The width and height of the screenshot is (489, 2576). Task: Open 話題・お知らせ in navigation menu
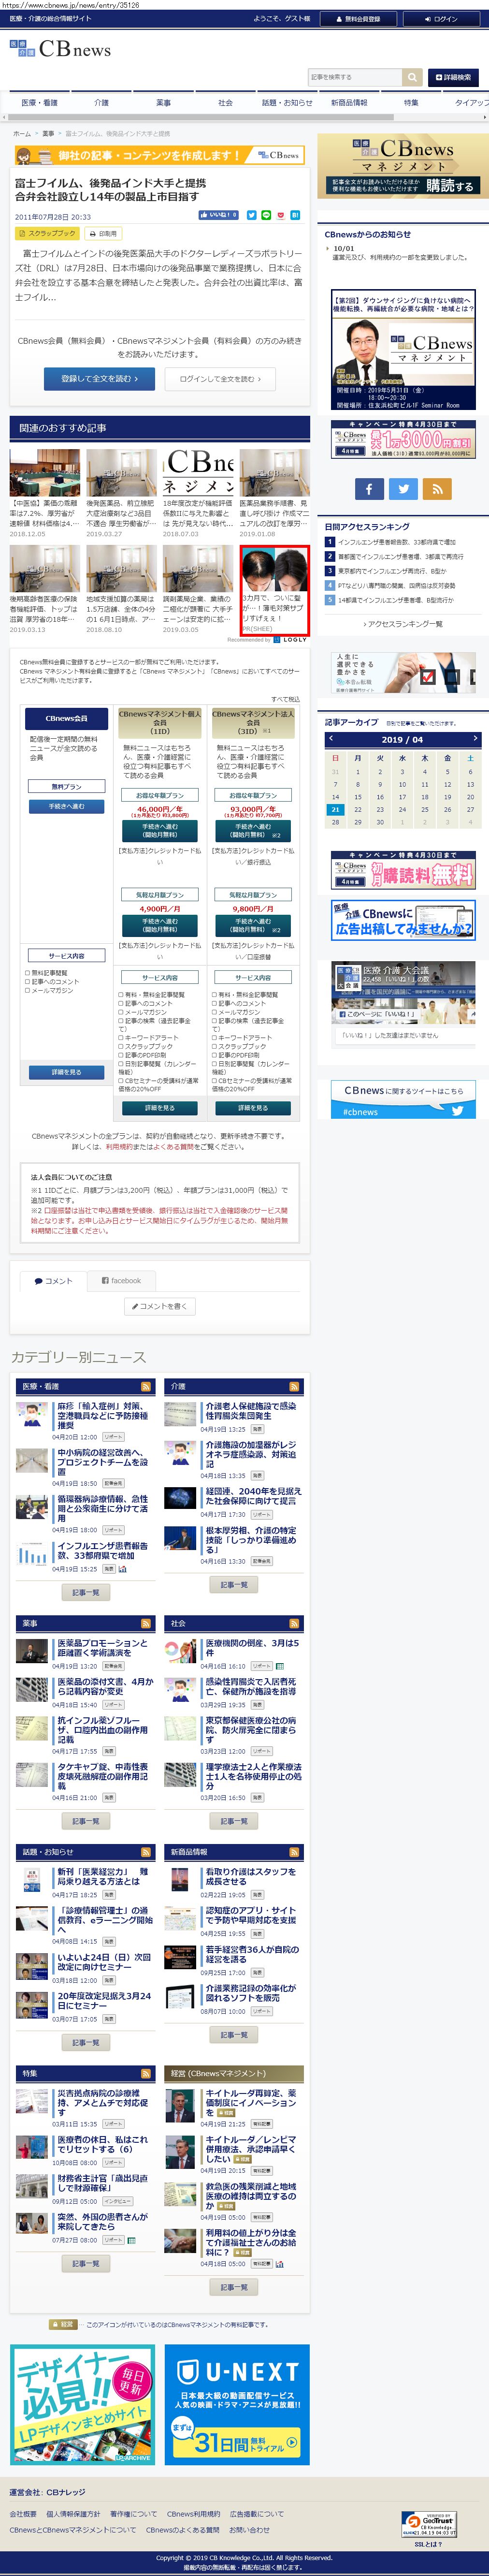(287, 103)
